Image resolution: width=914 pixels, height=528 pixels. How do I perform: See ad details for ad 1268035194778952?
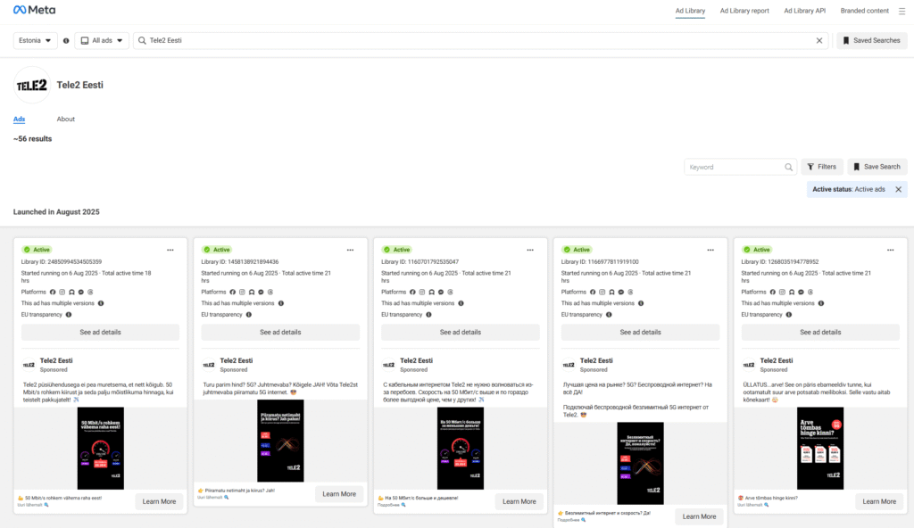(x=820, y=332)
